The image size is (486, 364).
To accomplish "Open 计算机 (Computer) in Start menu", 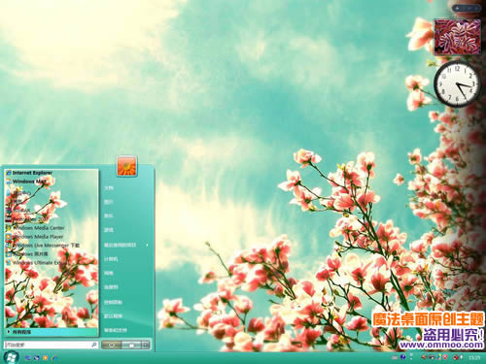I will (111, 259).
